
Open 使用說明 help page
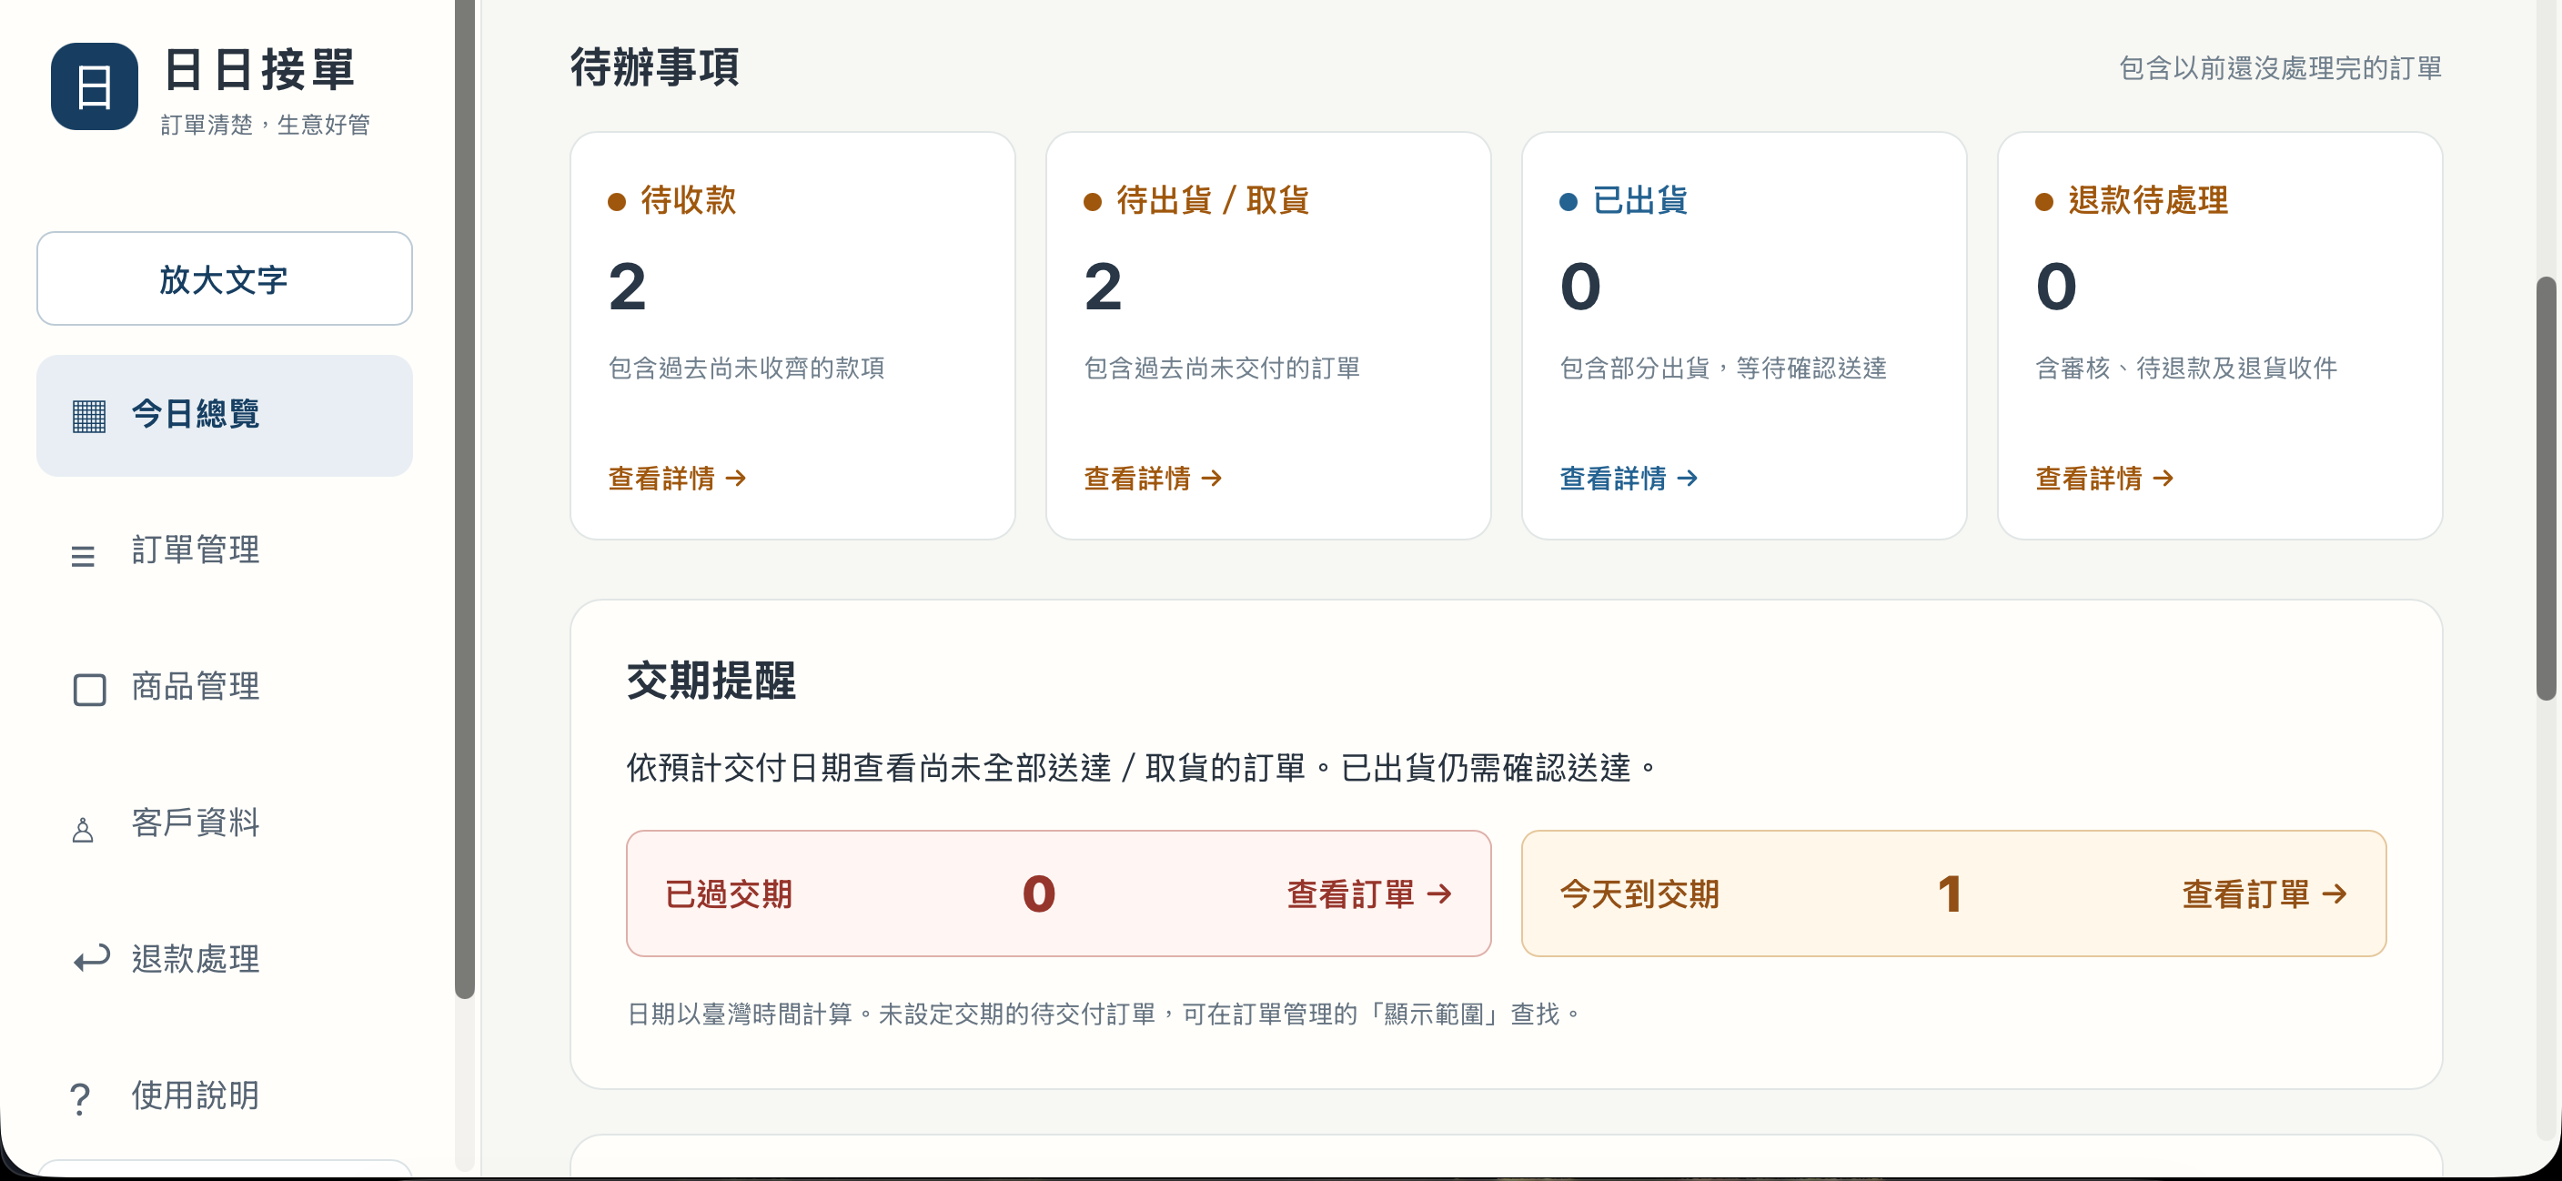(225, 1095)
